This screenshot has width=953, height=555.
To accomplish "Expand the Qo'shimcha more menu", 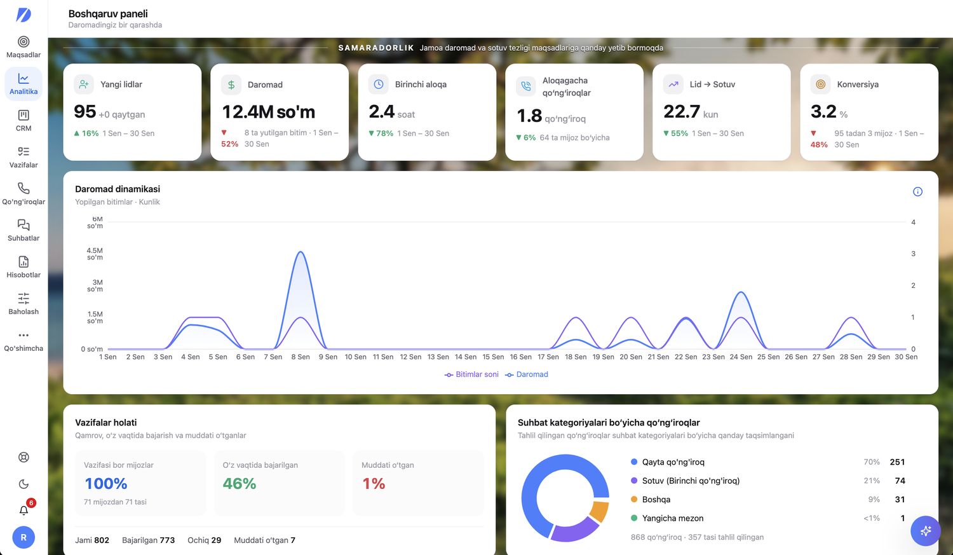I will click(x=24, y=341).
